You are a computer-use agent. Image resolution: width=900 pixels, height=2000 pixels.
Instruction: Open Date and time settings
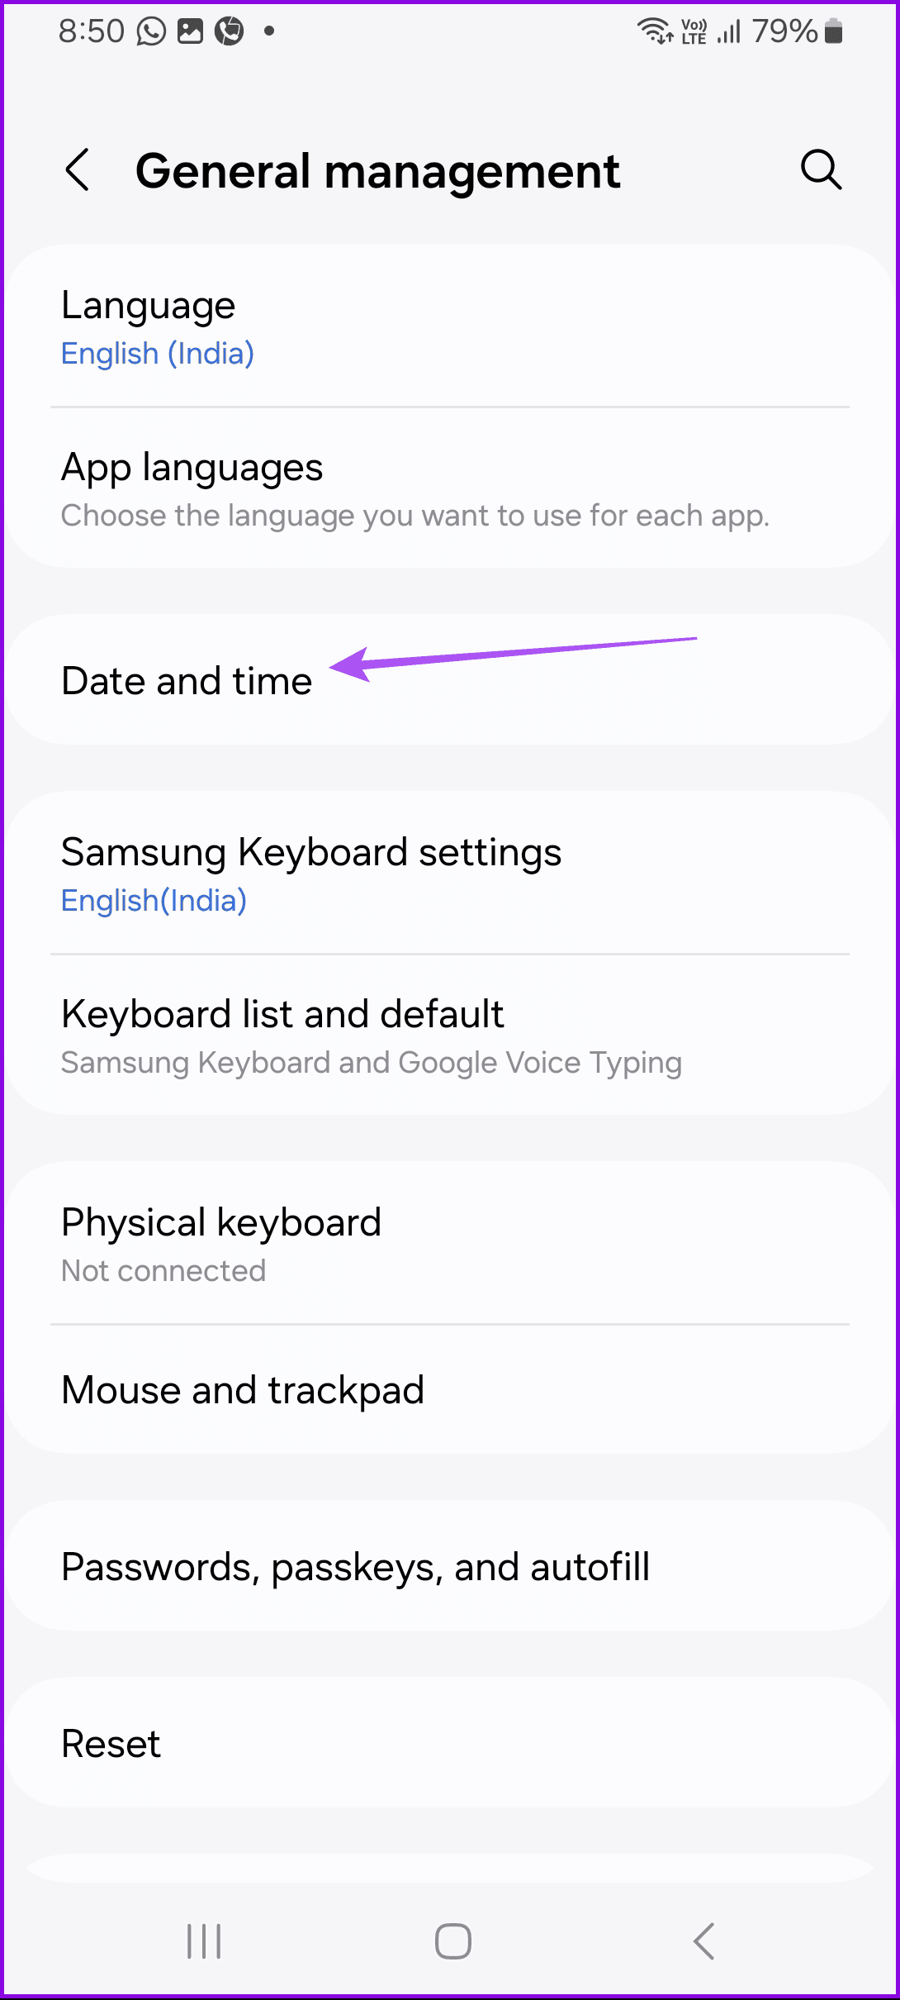187,679
